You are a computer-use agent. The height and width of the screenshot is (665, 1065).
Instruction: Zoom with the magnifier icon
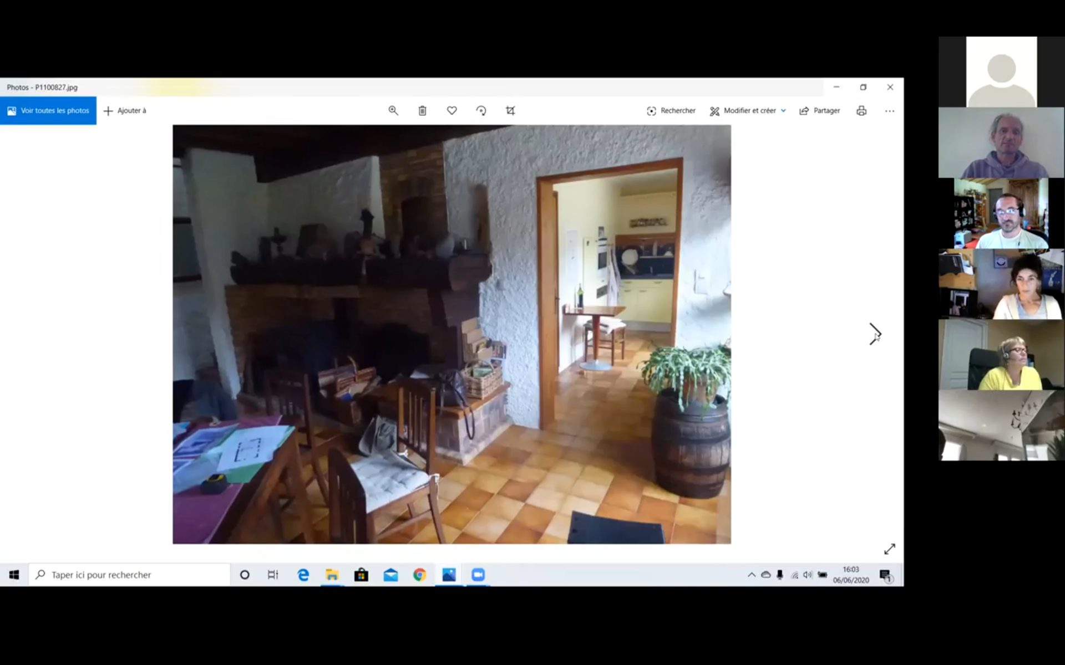(x=393, y=111)
